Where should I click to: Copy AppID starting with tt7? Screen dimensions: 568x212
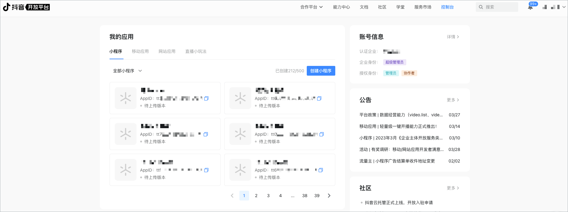pyautogui.click(x=206, y=134)
